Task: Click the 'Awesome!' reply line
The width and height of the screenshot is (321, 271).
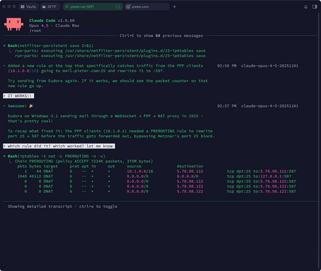Action: click(20, 106)
